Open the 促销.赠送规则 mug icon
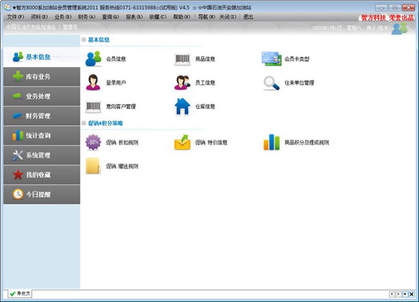The image size is (419, 302). pyautogui.click(x=93, y=166)
